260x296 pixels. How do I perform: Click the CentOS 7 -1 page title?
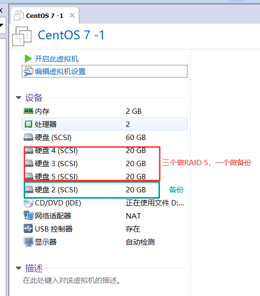point(71,35)
